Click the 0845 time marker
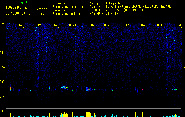Image resolution: width=185 pixels, height=117 pixels. (90, 25)
